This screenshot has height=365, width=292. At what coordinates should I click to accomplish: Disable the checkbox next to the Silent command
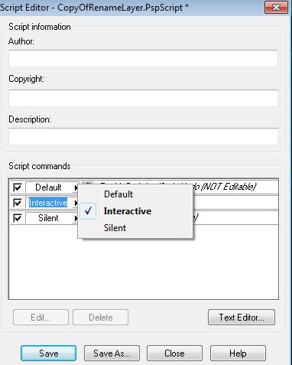tap(18, 218)
